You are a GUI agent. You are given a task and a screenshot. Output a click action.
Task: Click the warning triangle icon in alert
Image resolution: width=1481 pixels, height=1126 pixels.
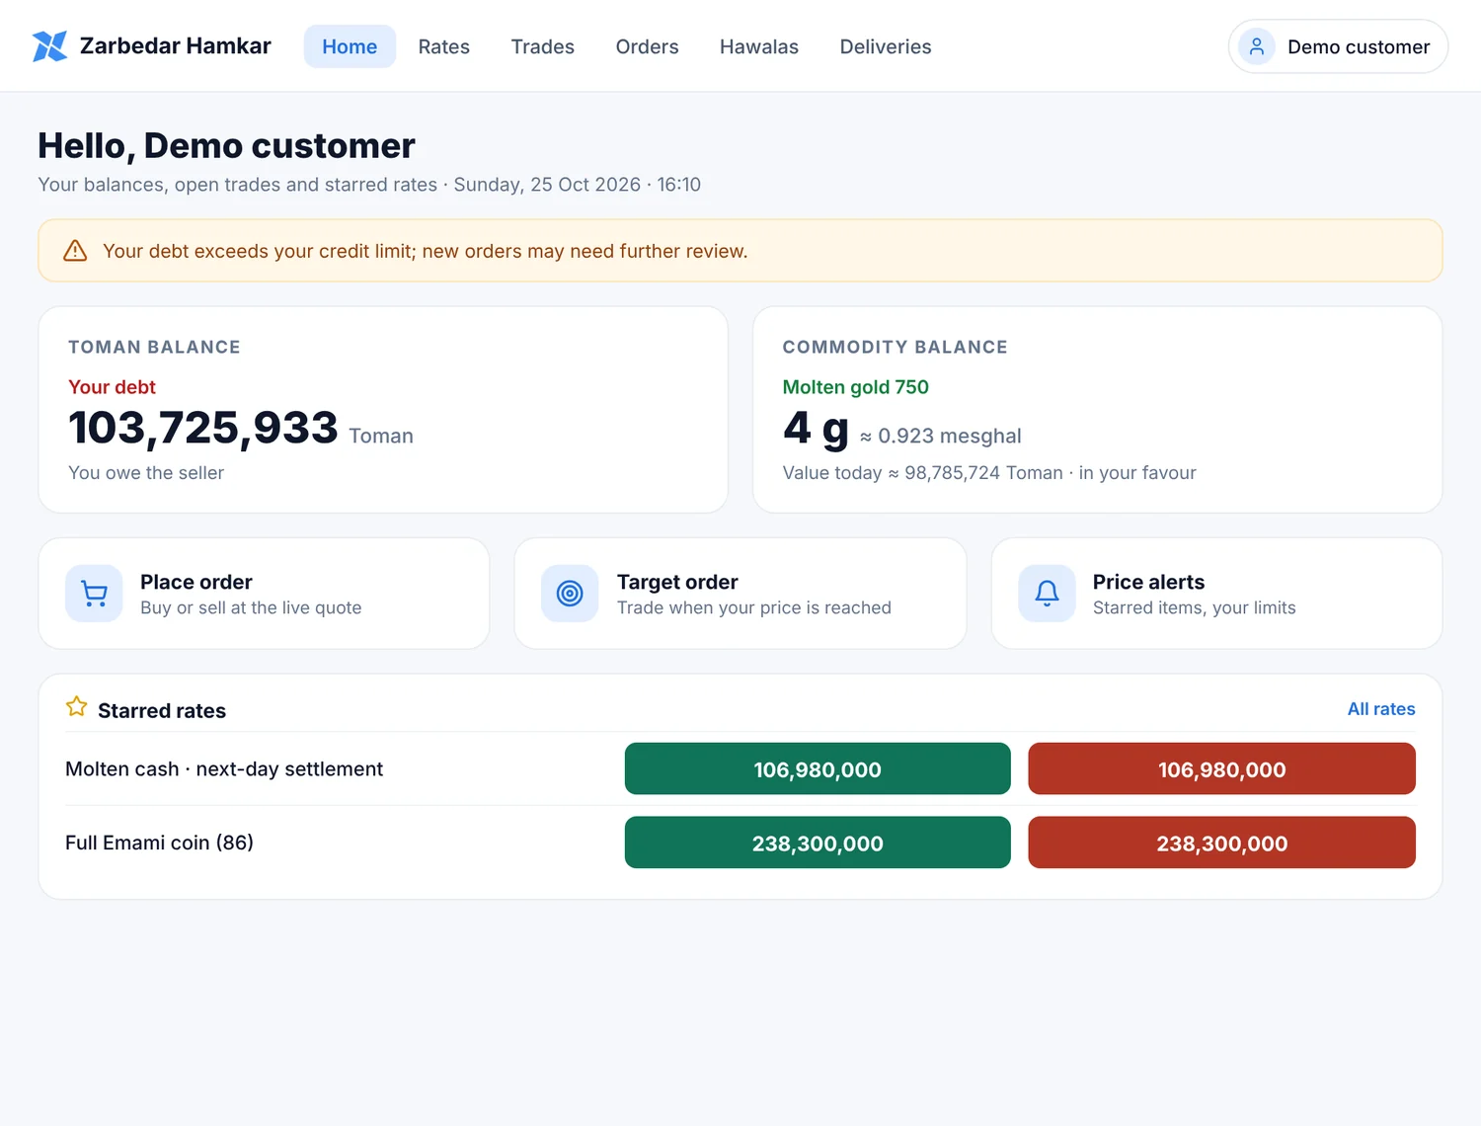[75, 251]
